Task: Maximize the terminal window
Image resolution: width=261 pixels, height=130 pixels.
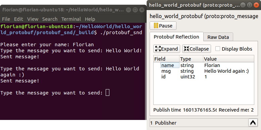Action: pyautogui.click(x=135, y=10)
